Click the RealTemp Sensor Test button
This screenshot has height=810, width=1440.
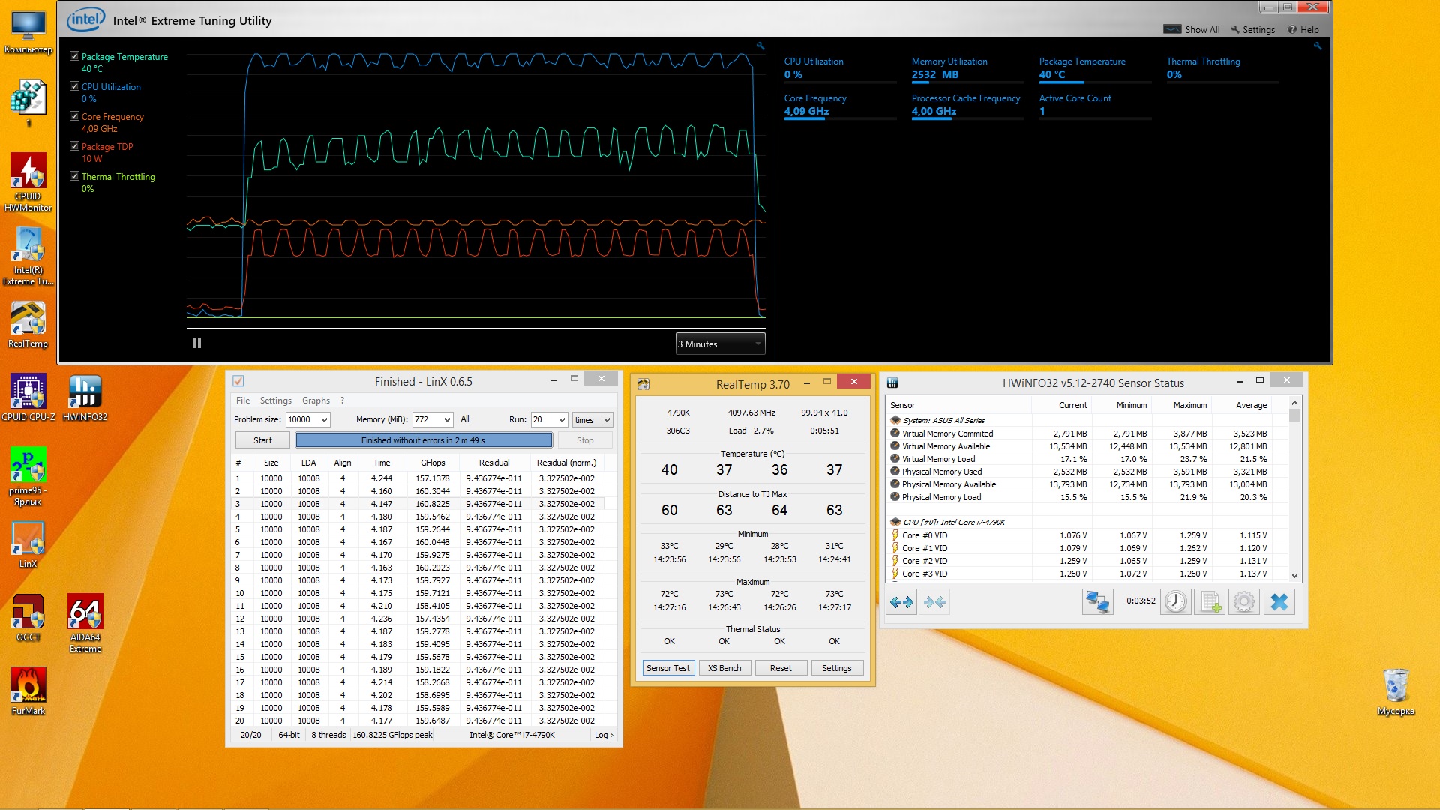click(667, 668)
